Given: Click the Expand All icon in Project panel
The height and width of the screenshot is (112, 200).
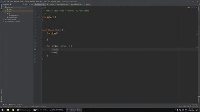Looking at the screenshot, I should tap(23, 4).
